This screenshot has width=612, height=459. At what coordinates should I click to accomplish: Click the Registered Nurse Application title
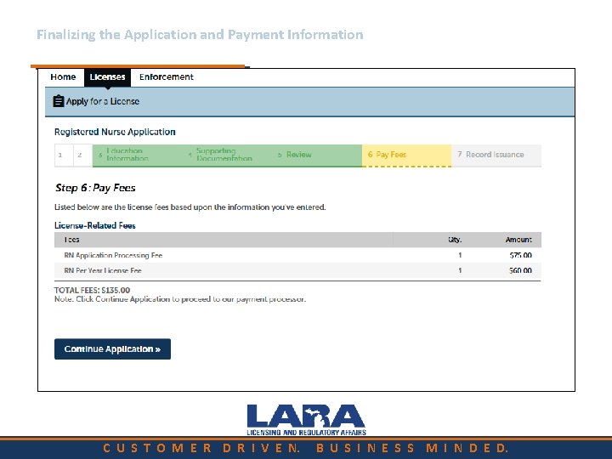(x=115, y=132)
